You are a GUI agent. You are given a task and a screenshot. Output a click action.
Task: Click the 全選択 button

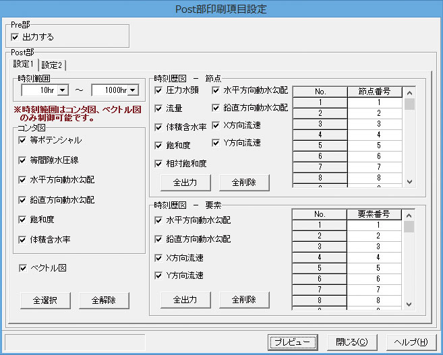point(45,300)
